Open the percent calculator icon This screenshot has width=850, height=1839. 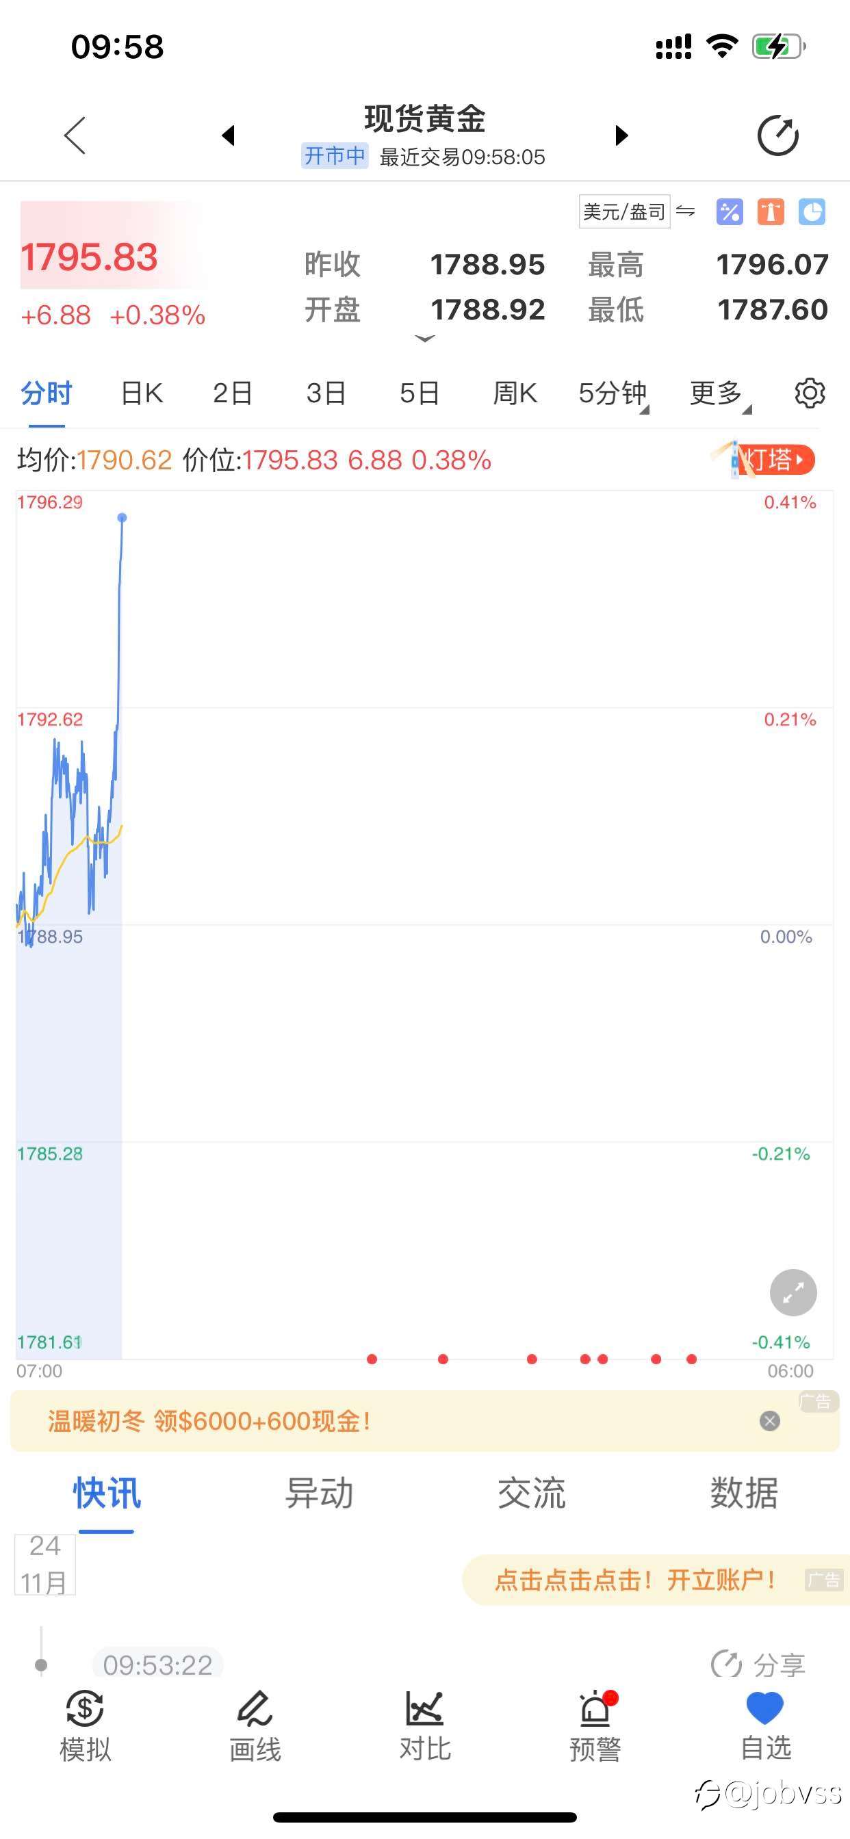730,211
